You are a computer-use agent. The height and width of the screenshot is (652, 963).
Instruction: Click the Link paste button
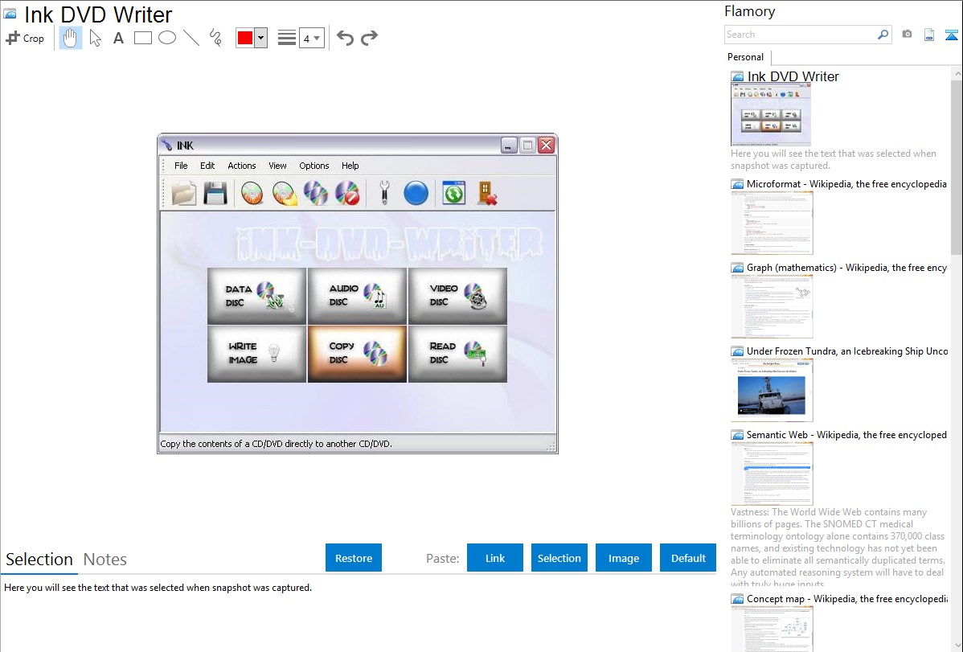pyautogui.click(x=495, y=558)
